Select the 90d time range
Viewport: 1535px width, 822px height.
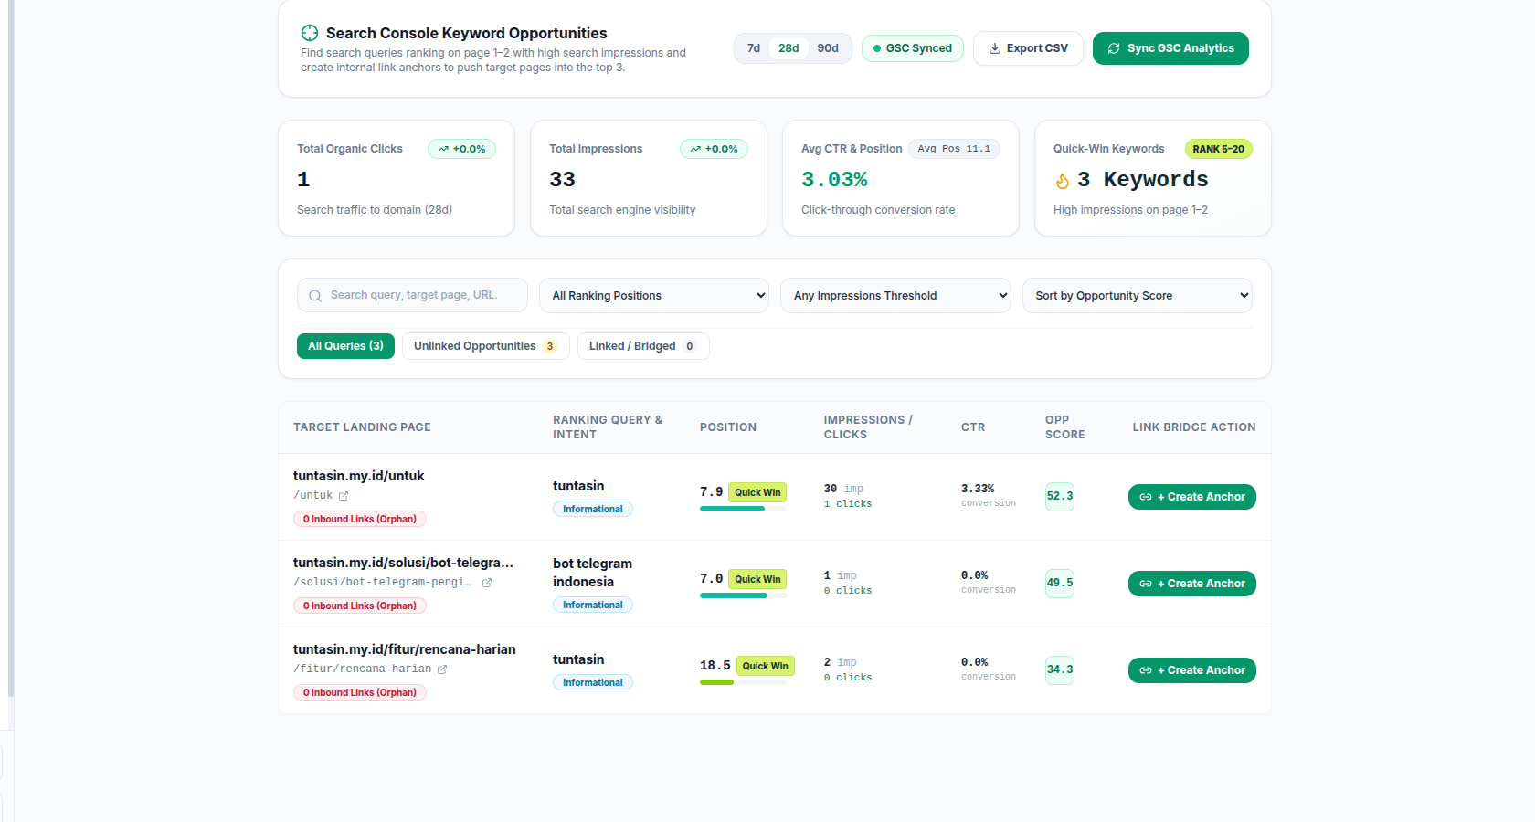click(x=828, y=48)
